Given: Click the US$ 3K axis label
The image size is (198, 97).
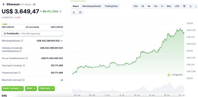Looking at the screenshot, I should [190, 51].
